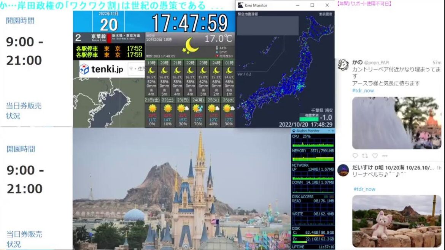
Task: Like かの's Countrybear tweet via heart icon
Action: [x=375, y=156]
